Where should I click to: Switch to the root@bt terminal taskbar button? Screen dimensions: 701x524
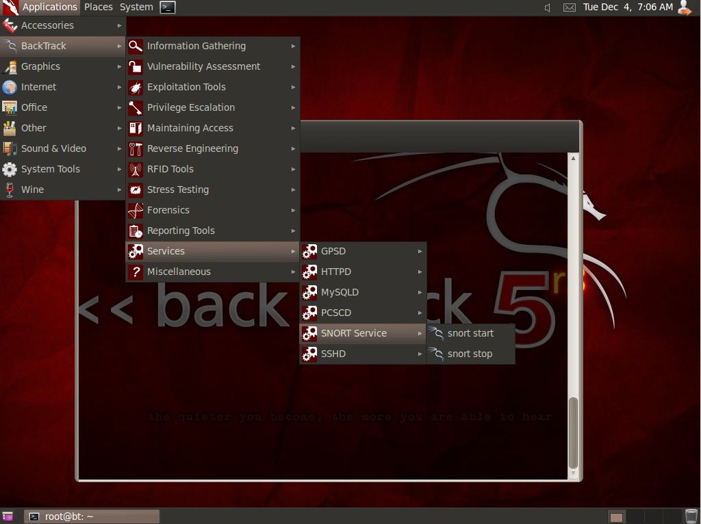pos(92,517)
